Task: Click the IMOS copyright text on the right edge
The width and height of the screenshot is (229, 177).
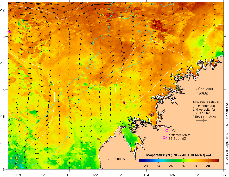Action: pyautogui.click(x=227, y=134)
